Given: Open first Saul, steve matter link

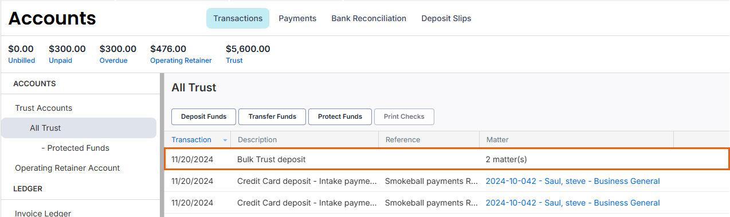Looking at the screenshot, I should (572, 181).
